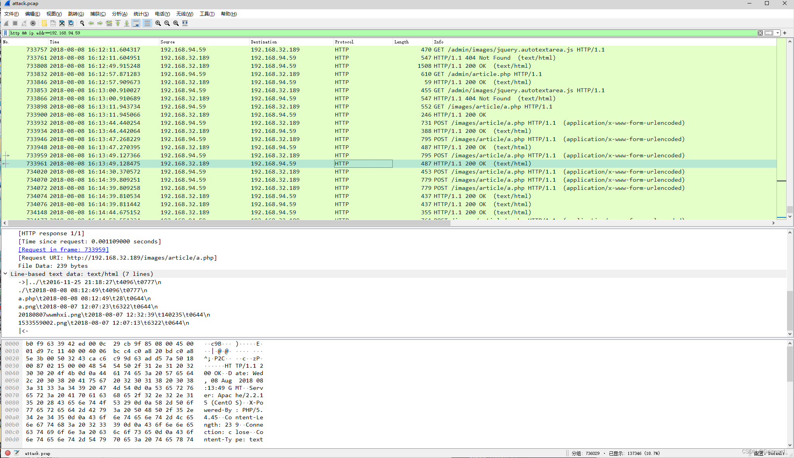Click the filter bookmark icon
794x458 pixels.
(x=5, y=33)
